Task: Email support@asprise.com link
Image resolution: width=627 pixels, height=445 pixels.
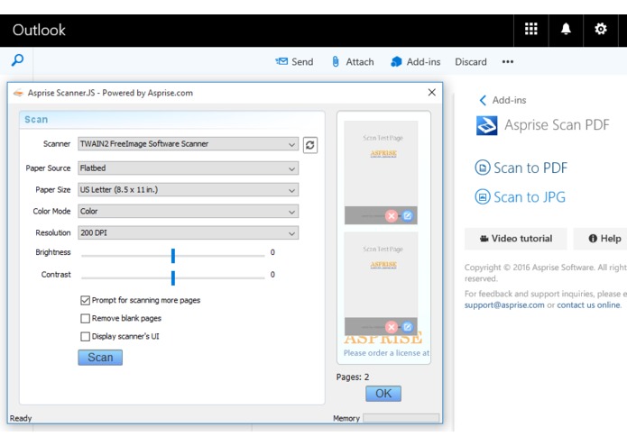Action: pos(504,304)
